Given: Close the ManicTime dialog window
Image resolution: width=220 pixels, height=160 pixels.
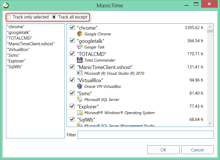Looking at the screenshot, I should pos(209,4).
